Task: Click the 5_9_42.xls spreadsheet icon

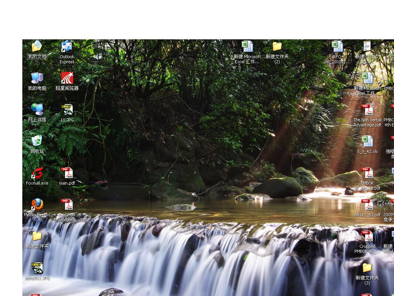Action: point(367,141)
